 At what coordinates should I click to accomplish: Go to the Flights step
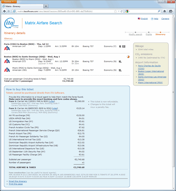(x=149, y=34)
